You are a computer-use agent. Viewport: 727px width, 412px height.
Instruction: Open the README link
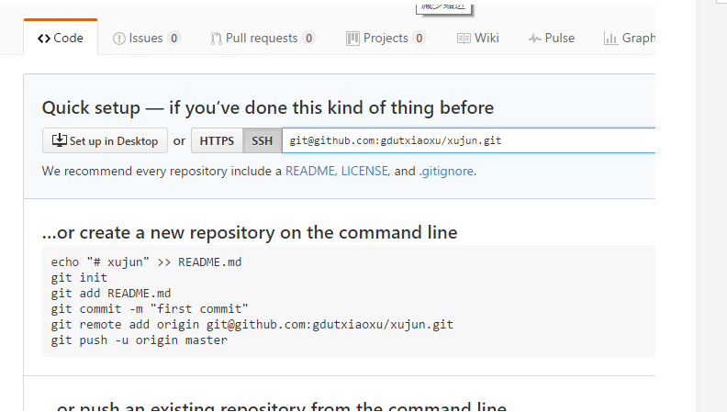pyautogui.click(x=310, y=172)
